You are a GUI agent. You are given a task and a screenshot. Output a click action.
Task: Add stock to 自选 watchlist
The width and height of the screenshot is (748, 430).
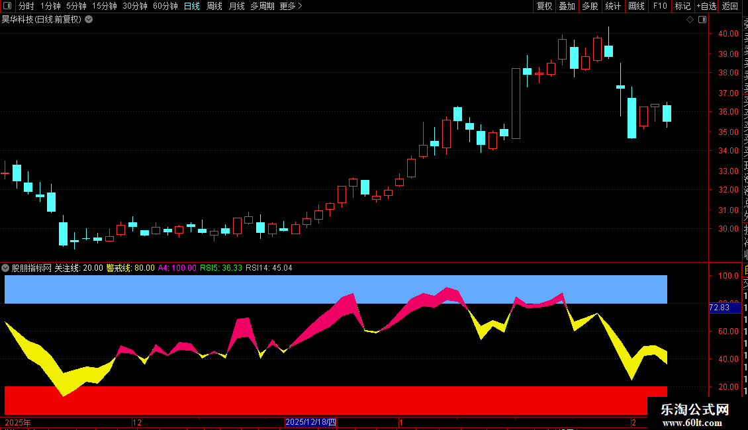706,6
